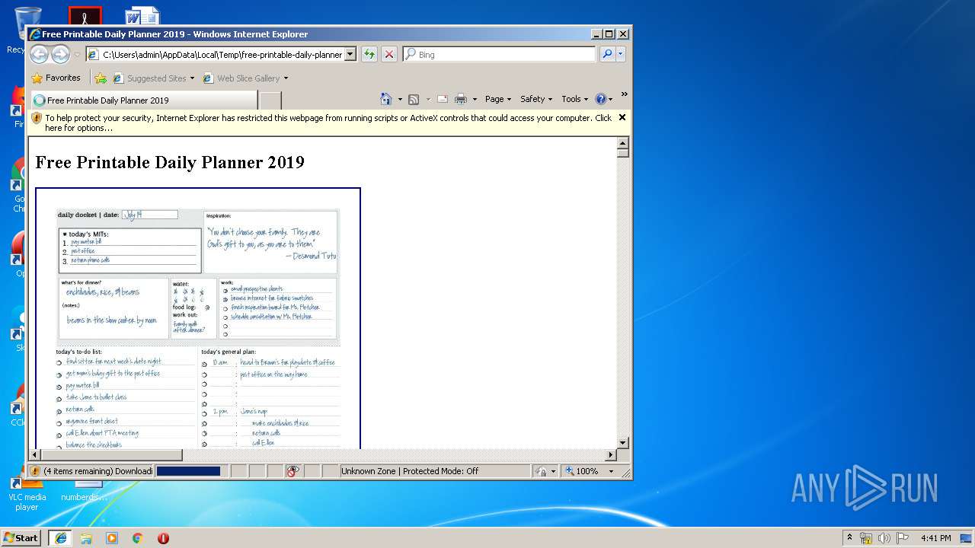The image size is (975, 548).
Task: Open the Windows Start menu
Action: click(x=21, y=537)
